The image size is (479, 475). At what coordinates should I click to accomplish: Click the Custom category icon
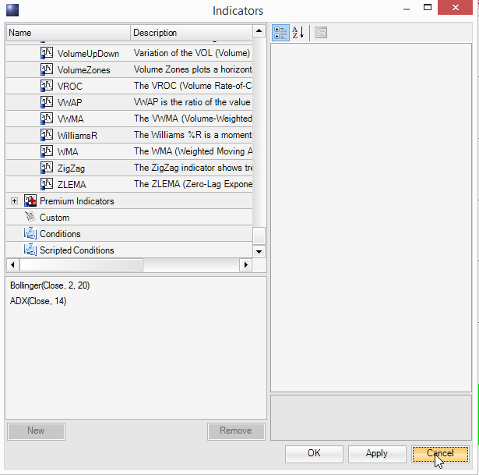(30, 217)
